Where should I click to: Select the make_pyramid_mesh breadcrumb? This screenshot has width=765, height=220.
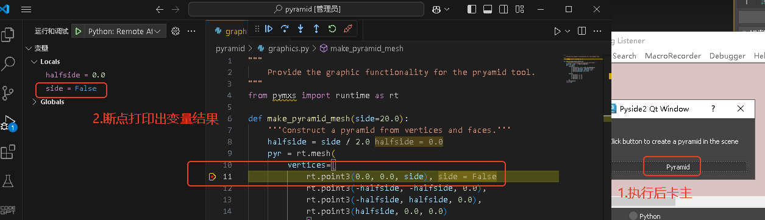pyautogui.click(x=361, y=48)
